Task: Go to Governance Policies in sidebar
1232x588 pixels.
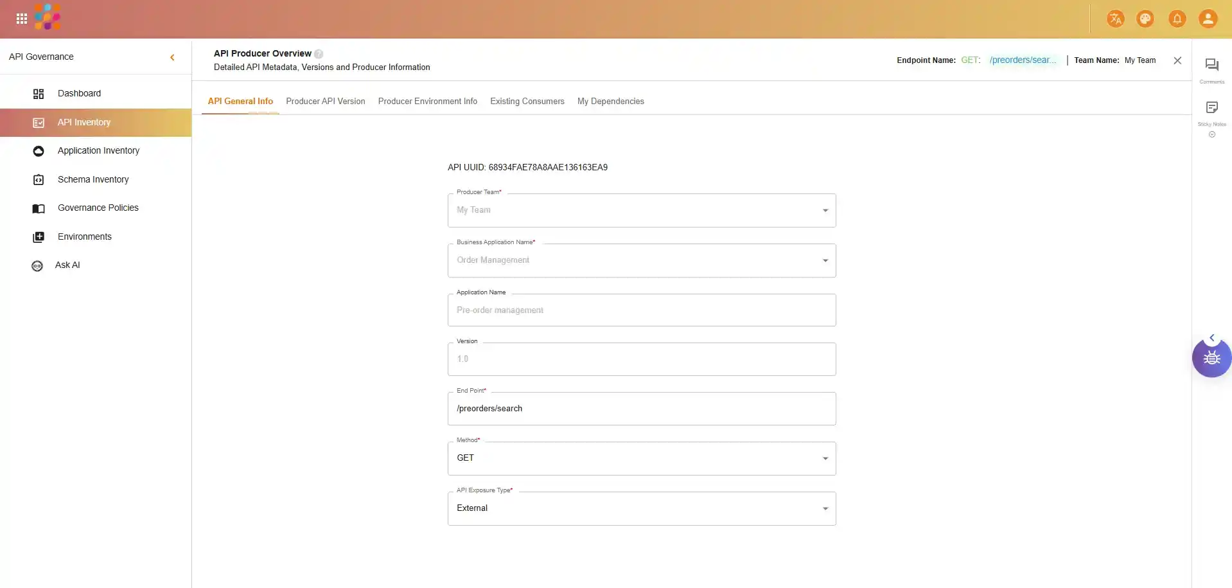Action: 98,208
